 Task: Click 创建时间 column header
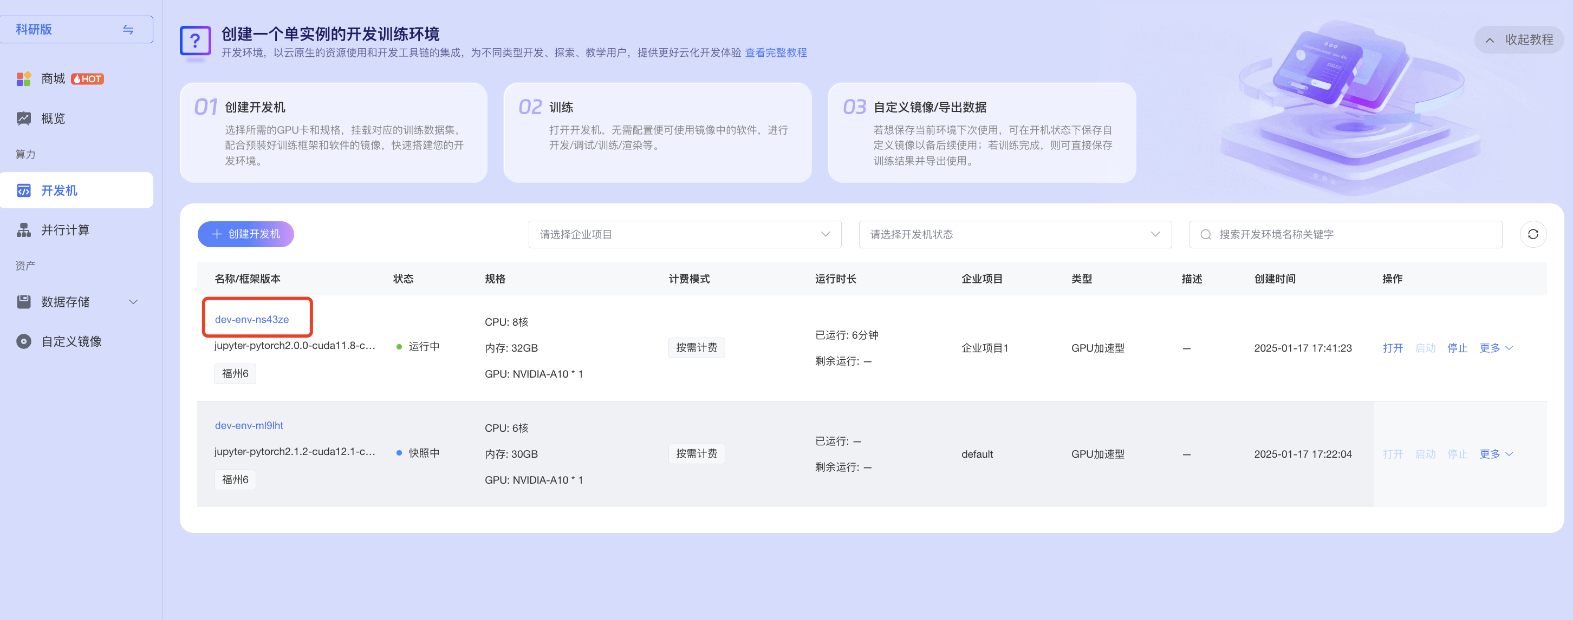click(x=1275, y=279)
